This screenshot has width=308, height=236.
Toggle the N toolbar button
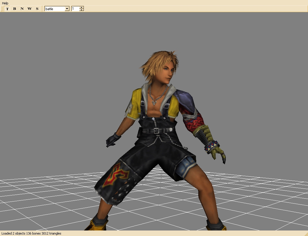[22, 9]
